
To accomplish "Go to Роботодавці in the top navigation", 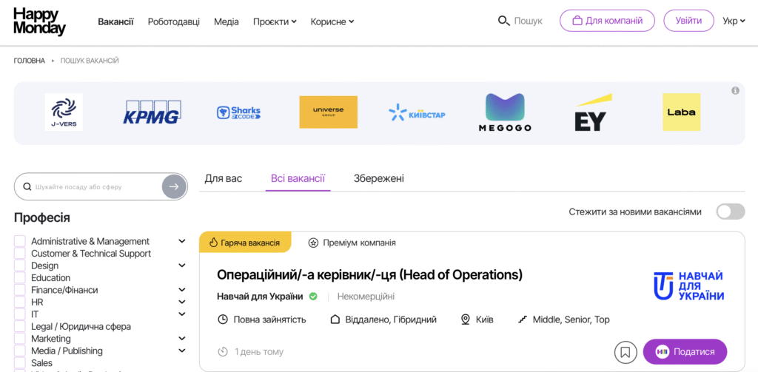I will point(173,21).
